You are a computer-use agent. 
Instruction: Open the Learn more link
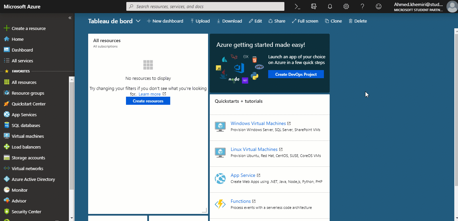click(150, 94)
